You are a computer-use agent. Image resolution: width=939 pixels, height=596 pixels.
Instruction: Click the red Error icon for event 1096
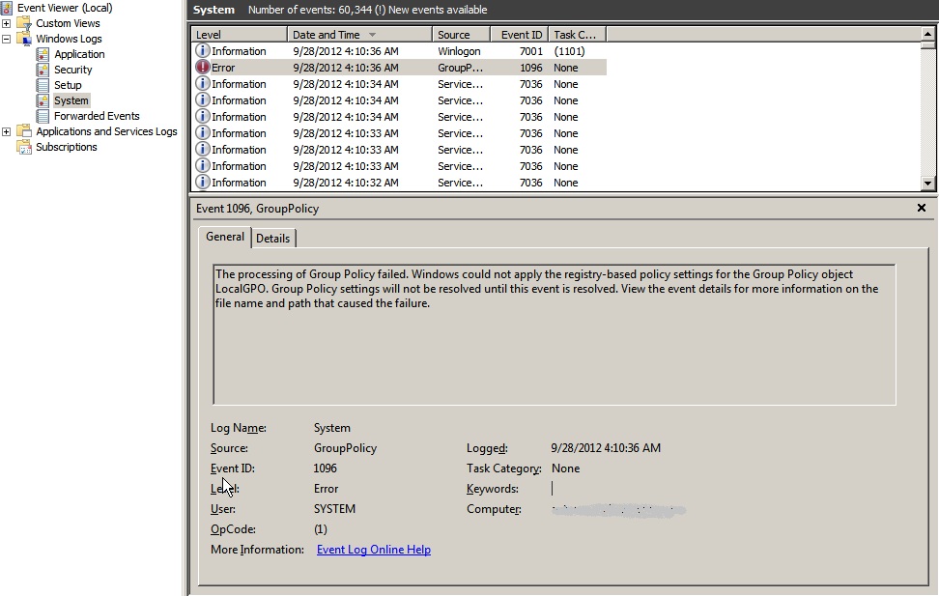coord(203,67)
